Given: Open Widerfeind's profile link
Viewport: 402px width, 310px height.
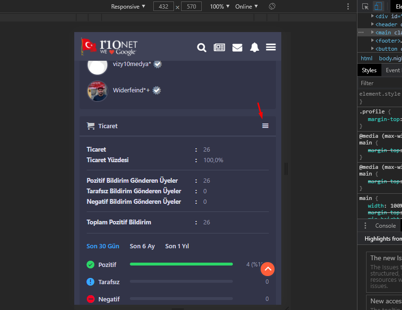Looking at the screenshot, I should (131, 90).
